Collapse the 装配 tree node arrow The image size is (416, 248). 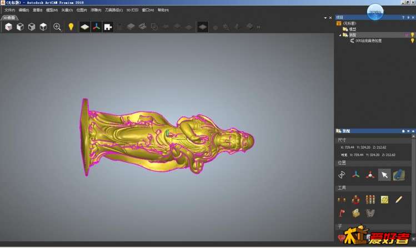click(340, 35)
